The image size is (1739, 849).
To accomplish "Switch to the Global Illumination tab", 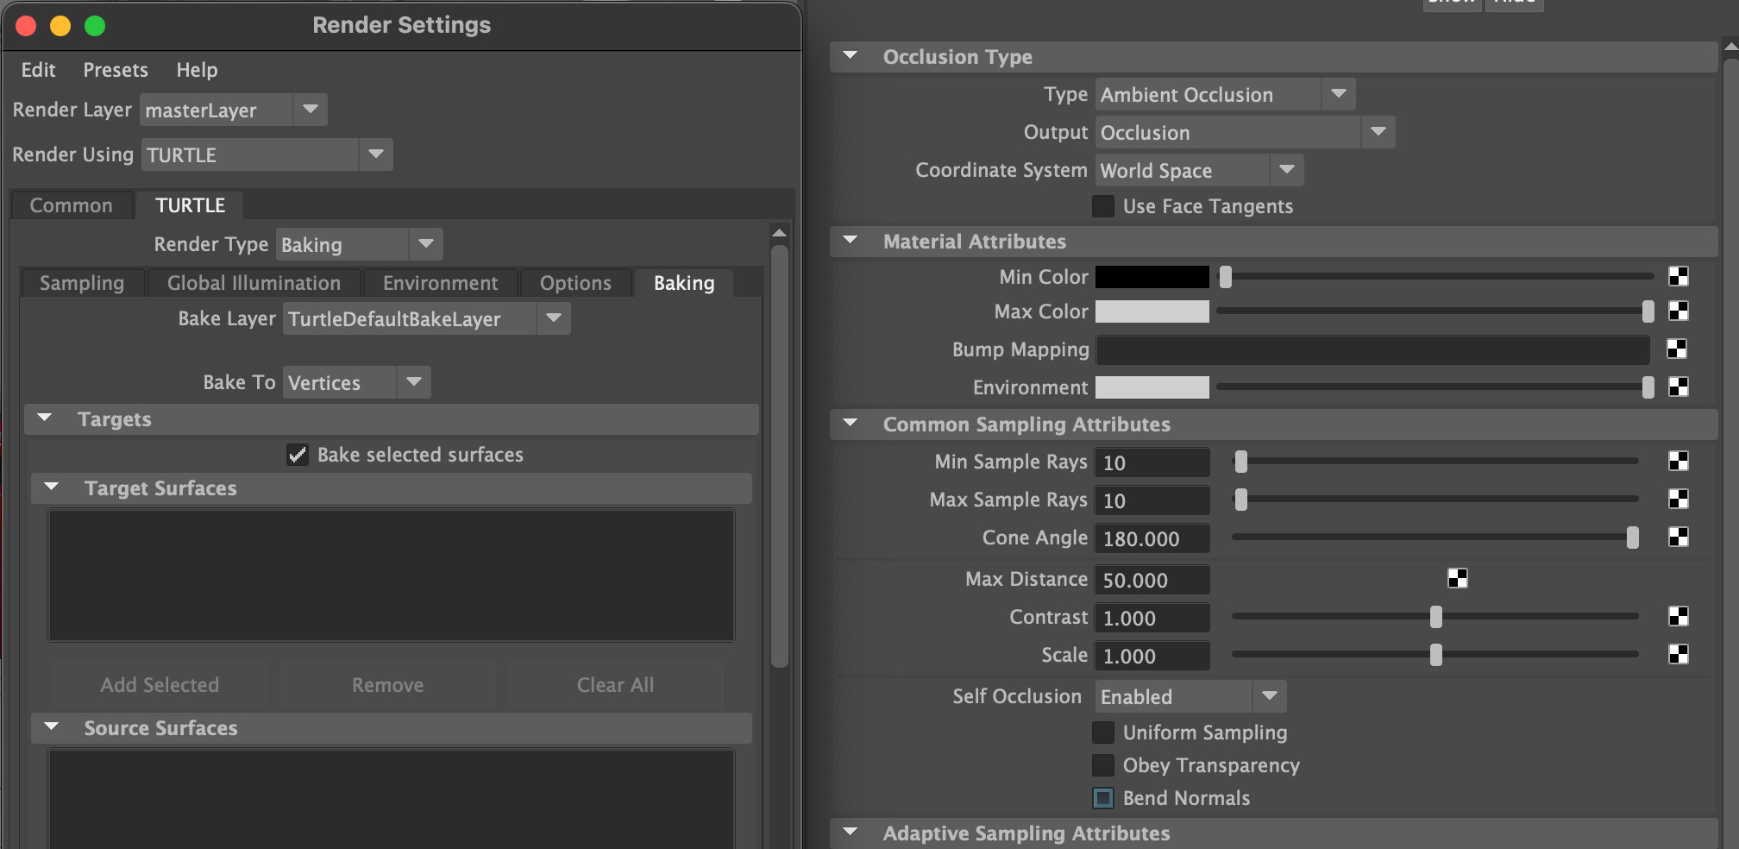I will pos(254,283).
